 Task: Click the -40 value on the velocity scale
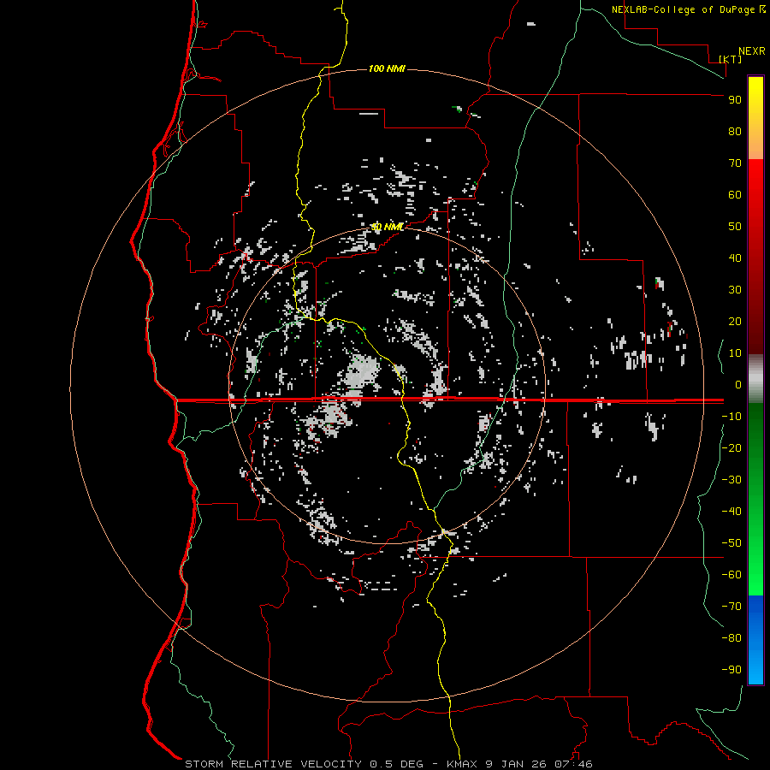click(x=731, y=512)
